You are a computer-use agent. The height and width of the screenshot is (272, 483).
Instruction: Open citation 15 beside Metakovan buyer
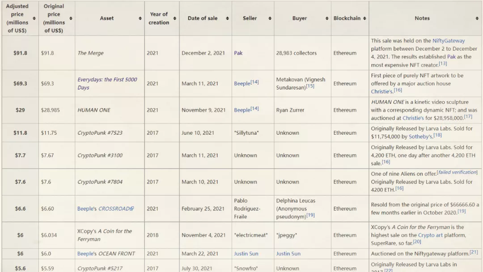click(x=310, y=86)
